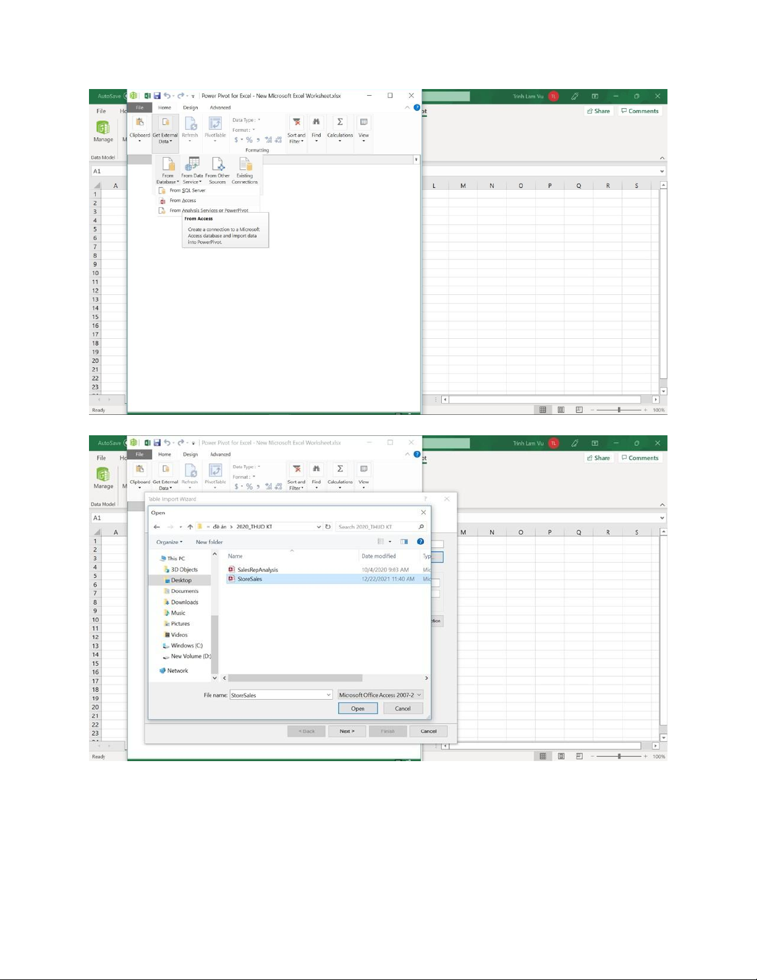Select From Analysis Services or PowerPivot

coord(208,210)
